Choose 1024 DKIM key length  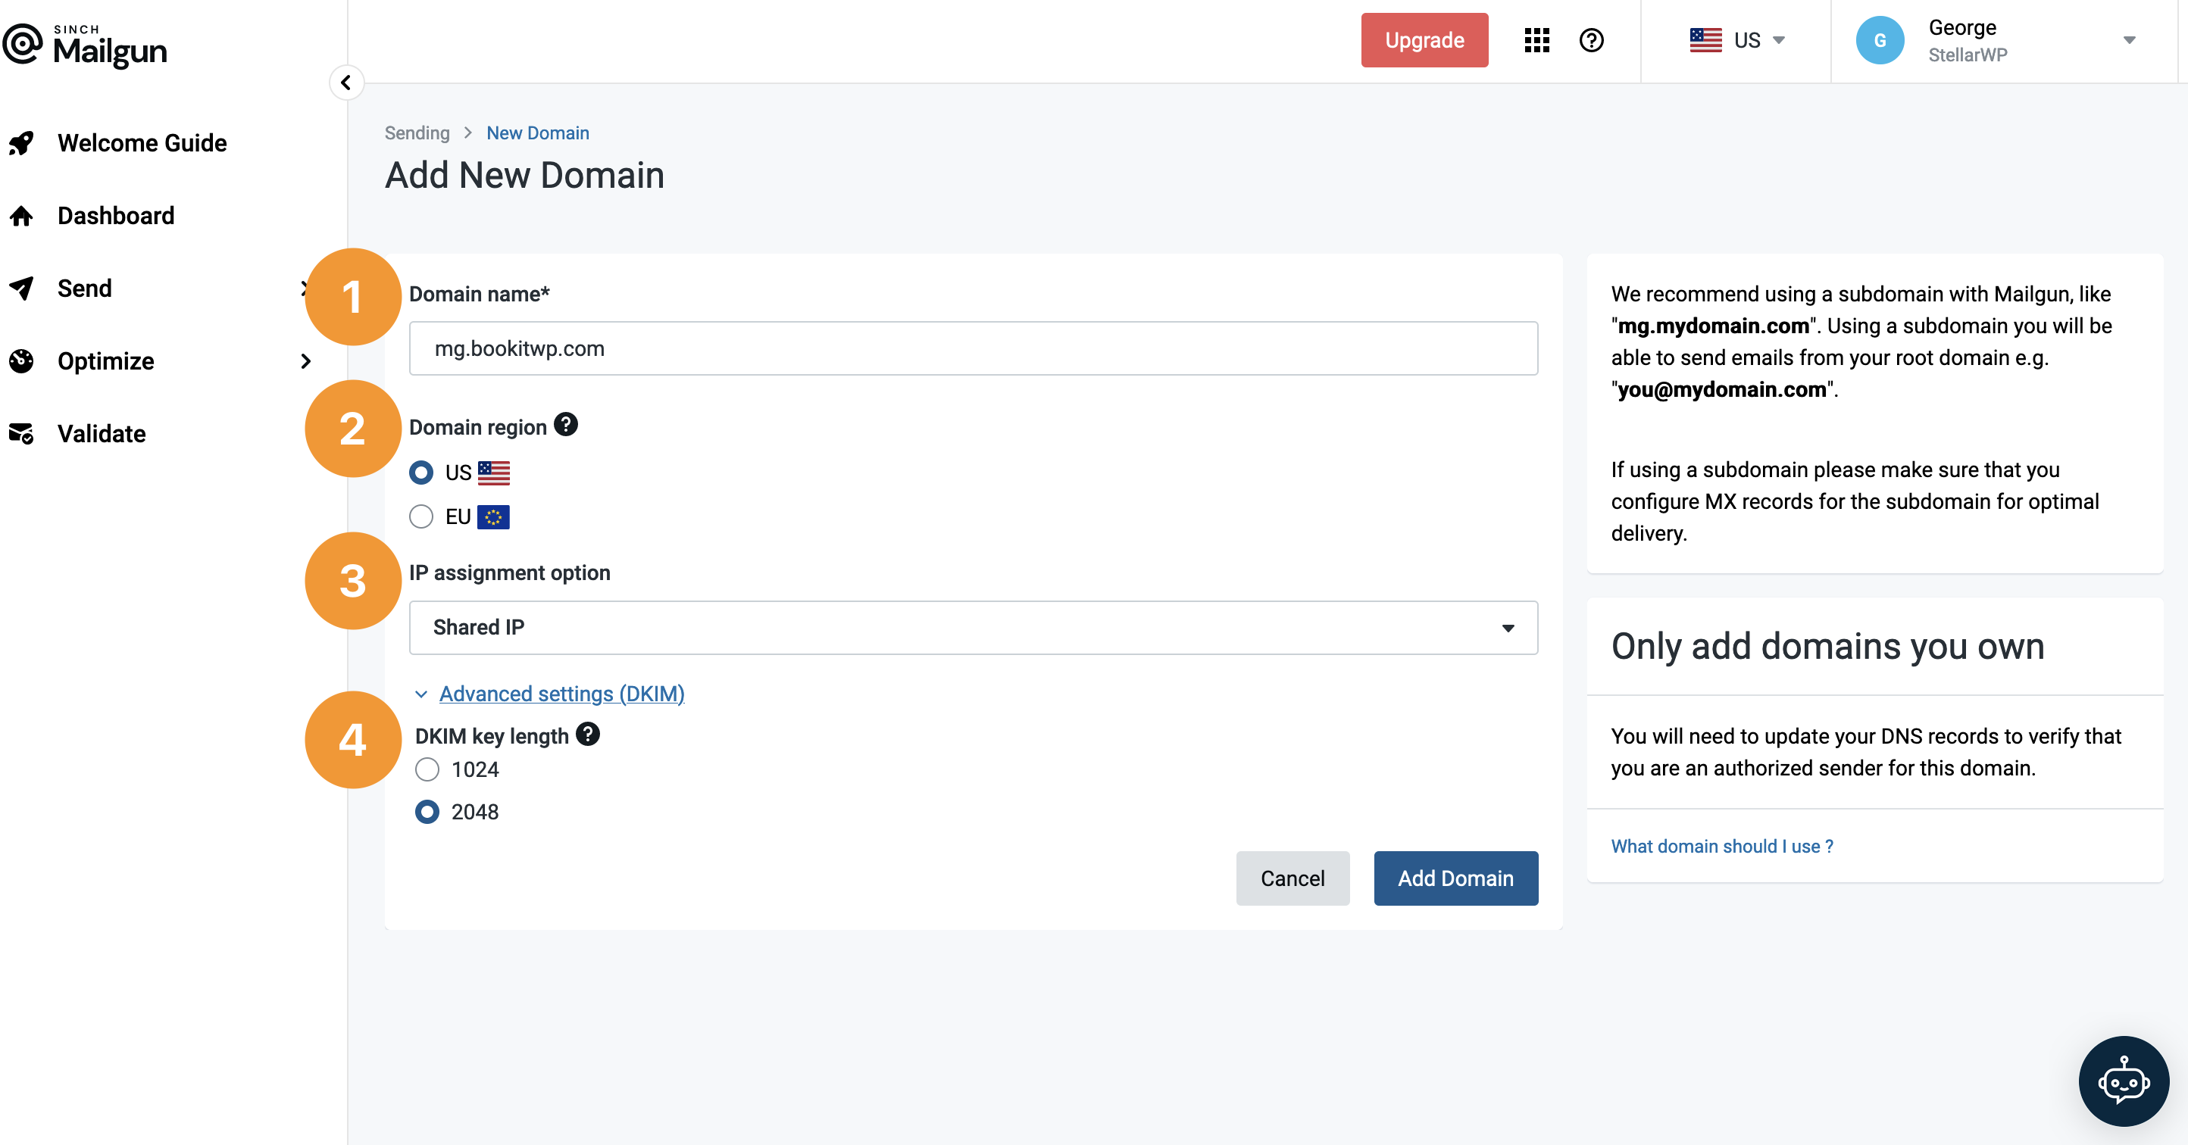(427, 769)
